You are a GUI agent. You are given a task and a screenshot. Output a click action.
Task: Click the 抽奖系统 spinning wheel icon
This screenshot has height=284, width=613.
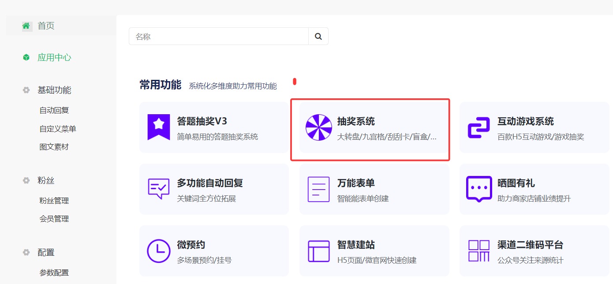[318, 127]
